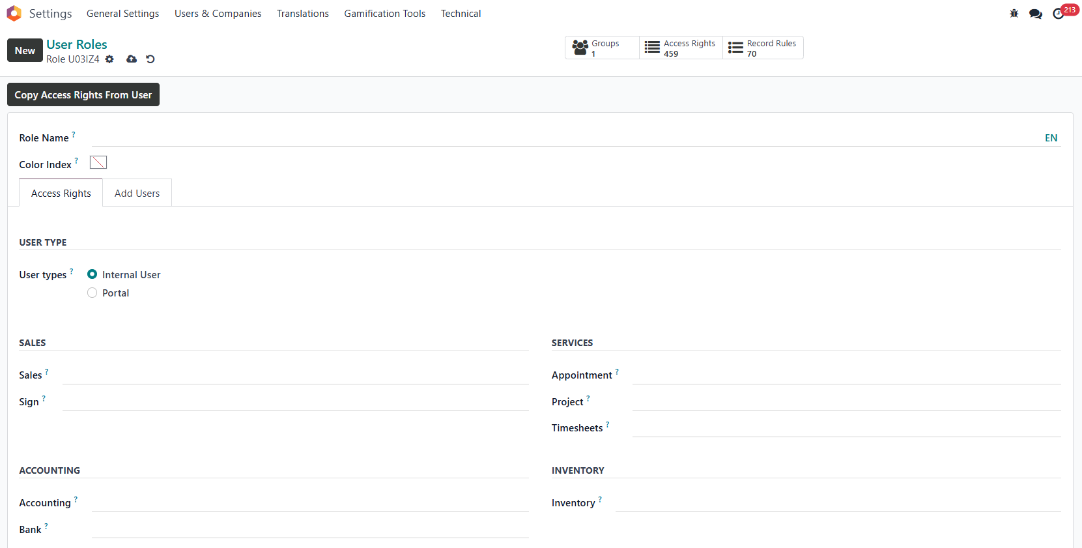
Task: Click Copy Access Rights From User button
Action: pyautogui.click(x=83, y=95)
